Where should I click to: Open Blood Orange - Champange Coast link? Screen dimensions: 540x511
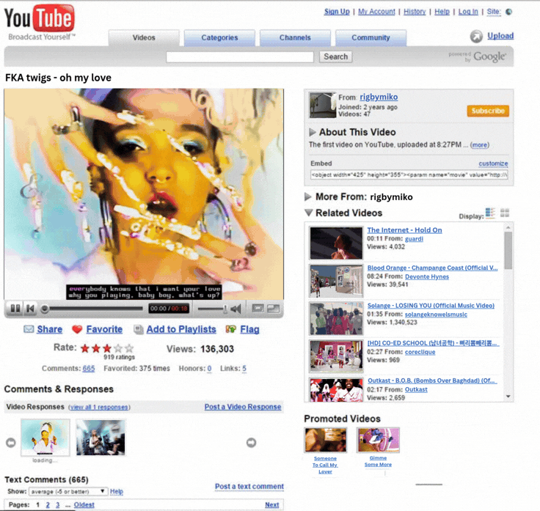click(x=432, y=268)
